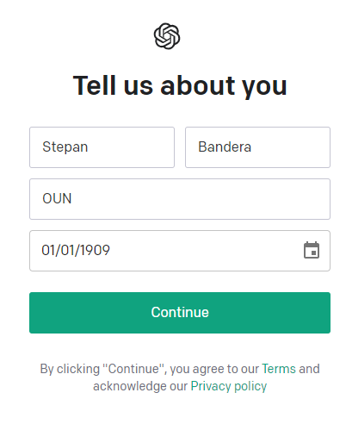Click the birthday field showing 01/01/1909
The width and height of the screenshot is (346, 424).
(180, 251)
